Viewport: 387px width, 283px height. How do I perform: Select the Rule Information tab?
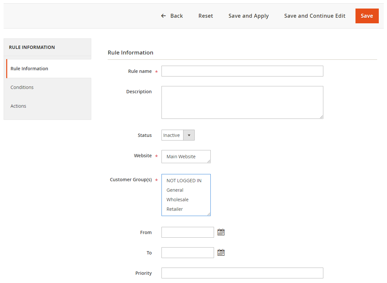point(29,69)
